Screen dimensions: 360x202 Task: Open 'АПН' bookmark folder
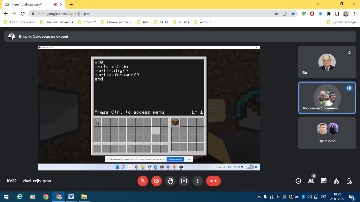[143, 22]
